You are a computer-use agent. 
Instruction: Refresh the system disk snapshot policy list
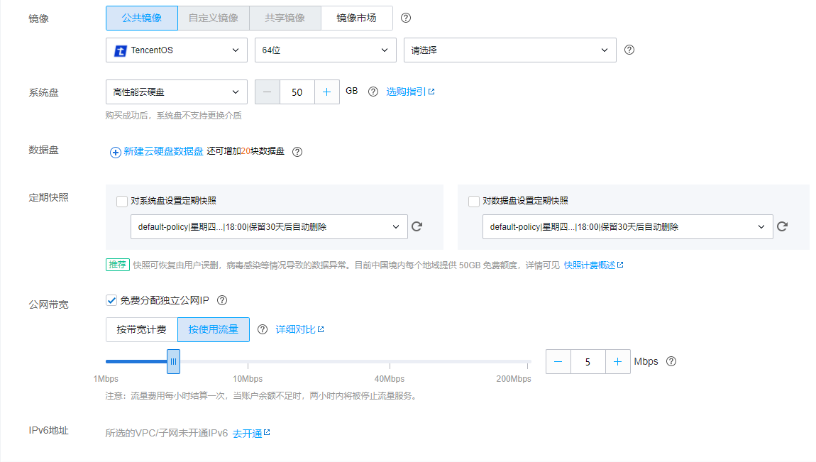tap(417, 226)
